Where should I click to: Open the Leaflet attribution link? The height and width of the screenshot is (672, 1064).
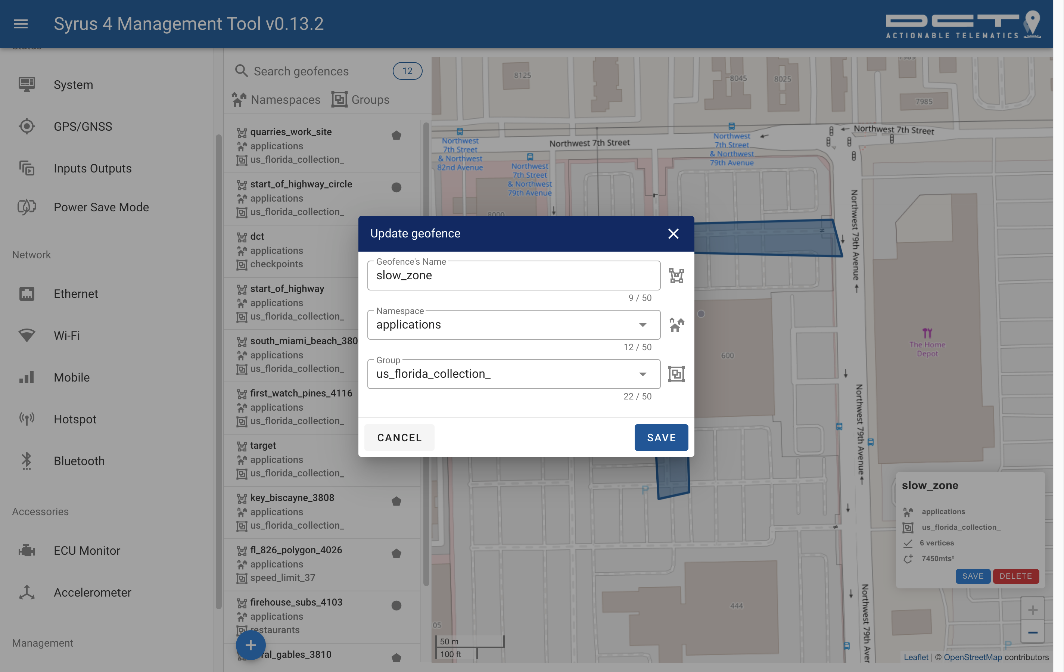click(x=916, y=657)
